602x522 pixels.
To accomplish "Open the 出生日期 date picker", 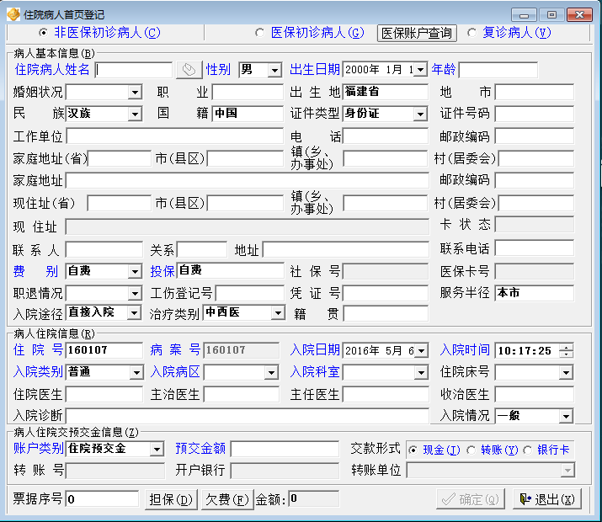I will (x=421, y=70).
